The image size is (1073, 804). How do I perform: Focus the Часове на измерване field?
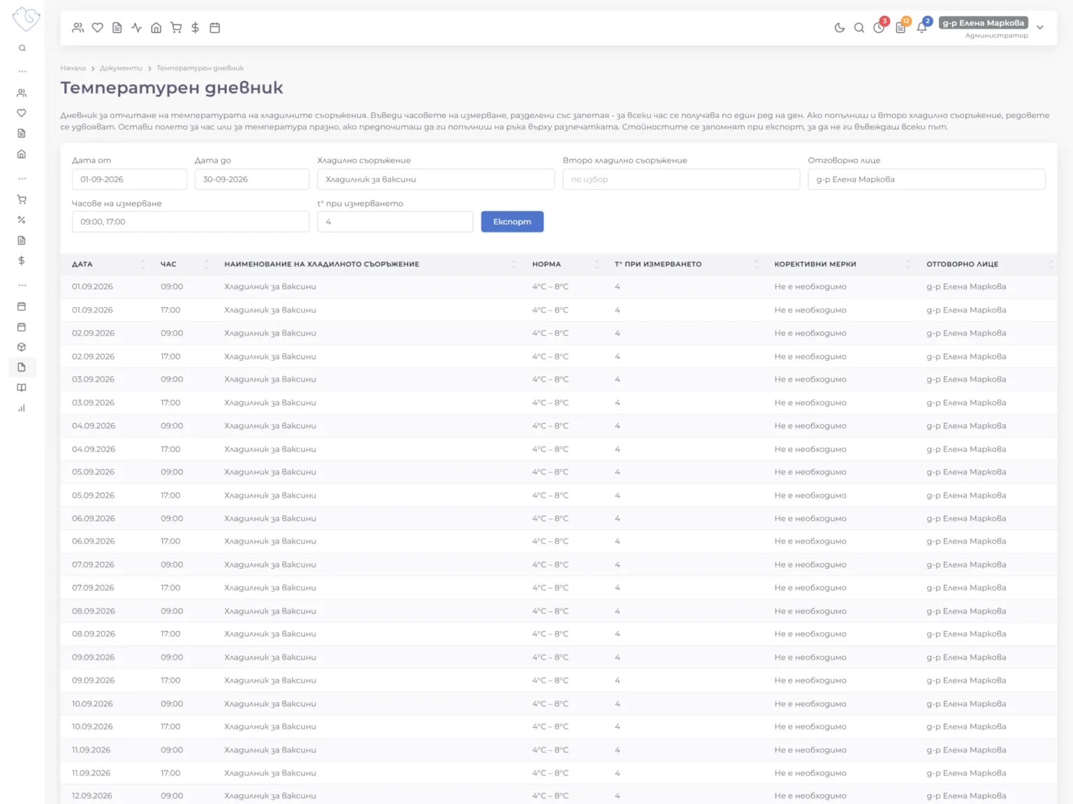click(x=191, y=222)
